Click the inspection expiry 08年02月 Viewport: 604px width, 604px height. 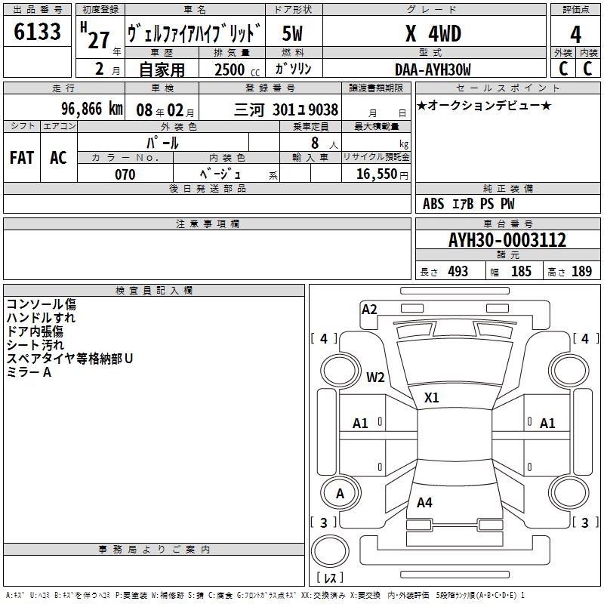pyautogui.click(x=165, y=110)
